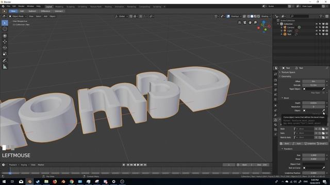Open the Object Mode dropdown
Image resolution: width=330 pixels, height=185 pixels.
tap(18, 16)
